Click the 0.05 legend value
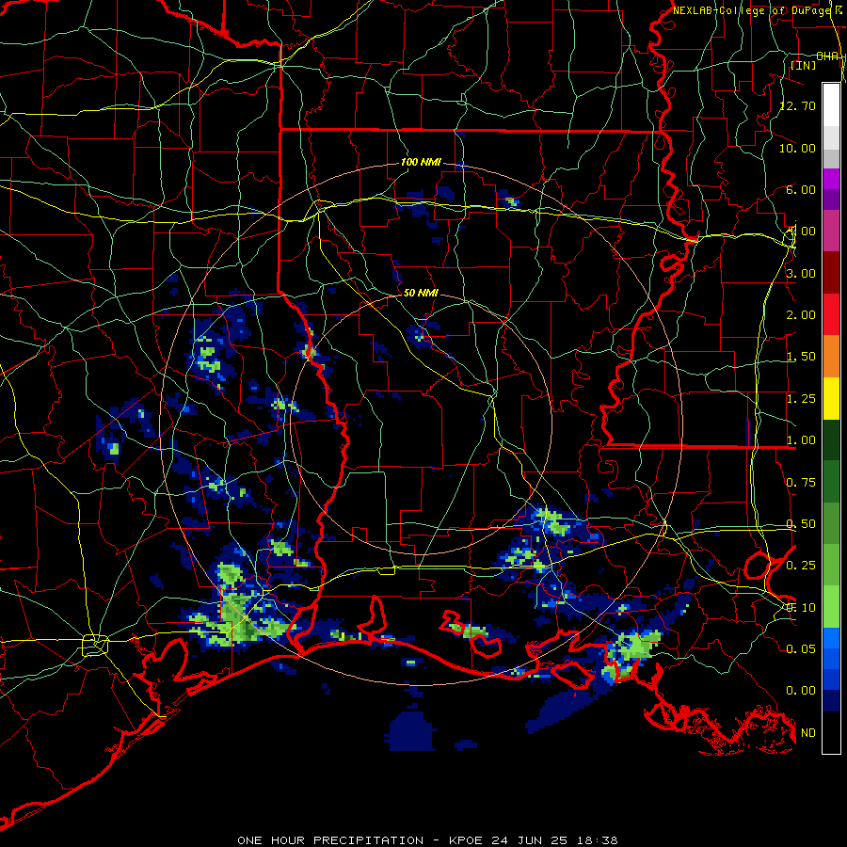This screenshot has width=847, height=847. (801, 648)
